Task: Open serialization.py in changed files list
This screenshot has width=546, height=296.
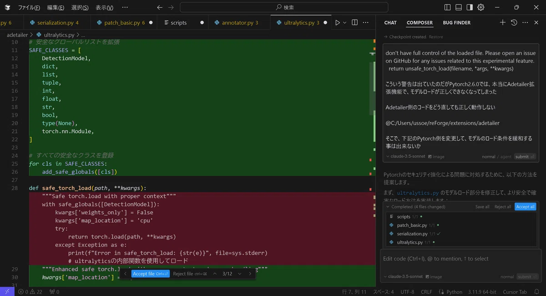Action: click(462, 234)
